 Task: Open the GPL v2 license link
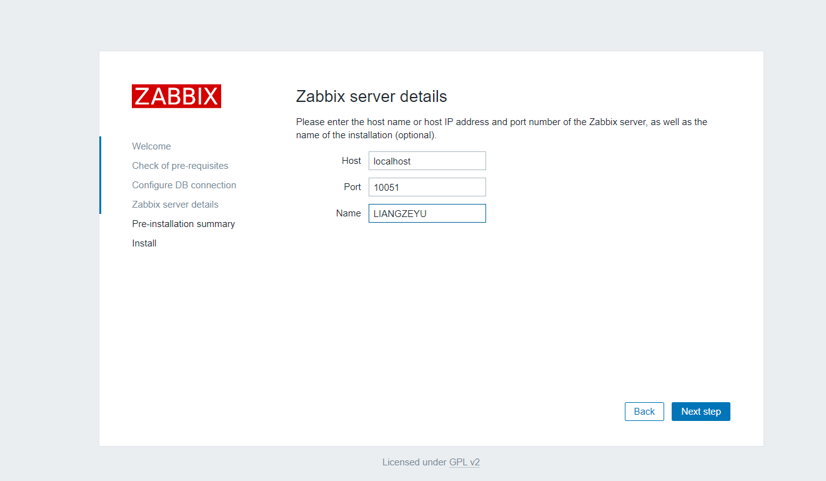coord(464,462)
